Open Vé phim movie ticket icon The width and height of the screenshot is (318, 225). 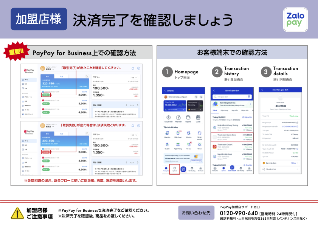point(189,133)
